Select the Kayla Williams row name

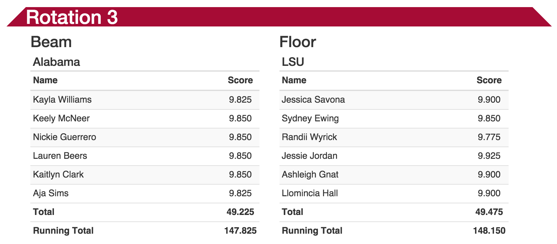[62, 99]
